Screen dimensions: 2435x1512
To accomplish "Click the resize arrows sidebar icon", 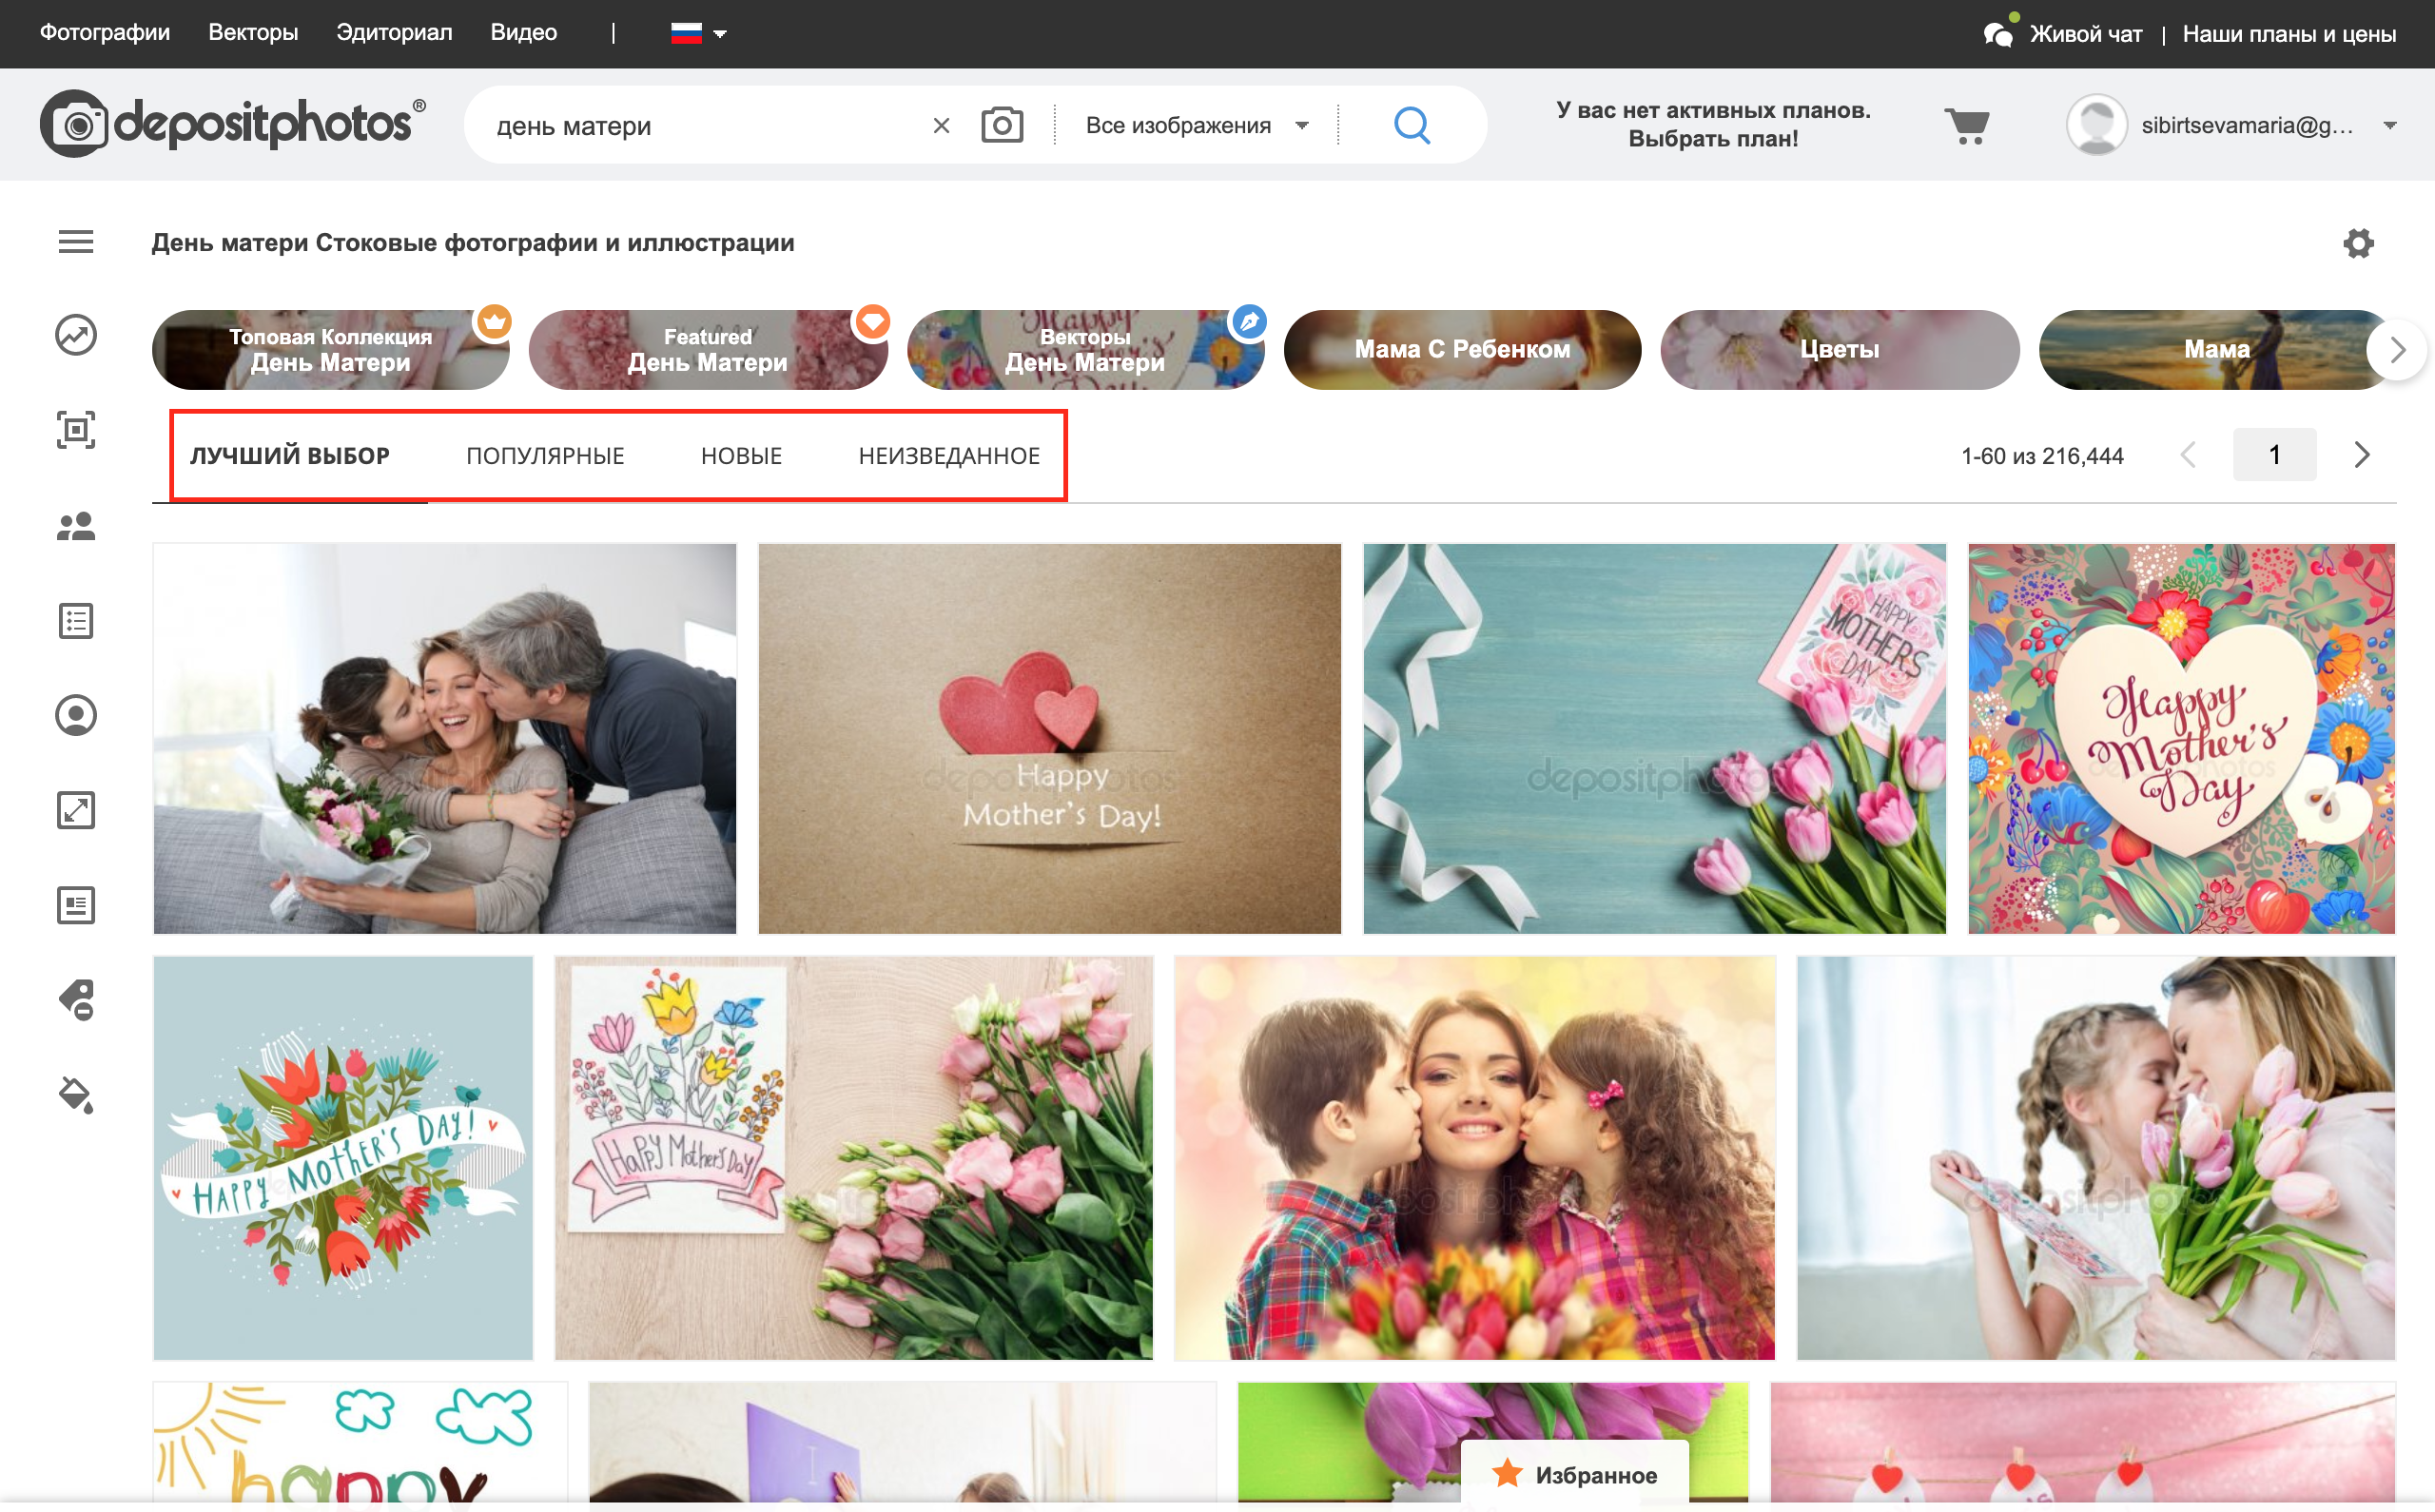I will pos(76,810).
